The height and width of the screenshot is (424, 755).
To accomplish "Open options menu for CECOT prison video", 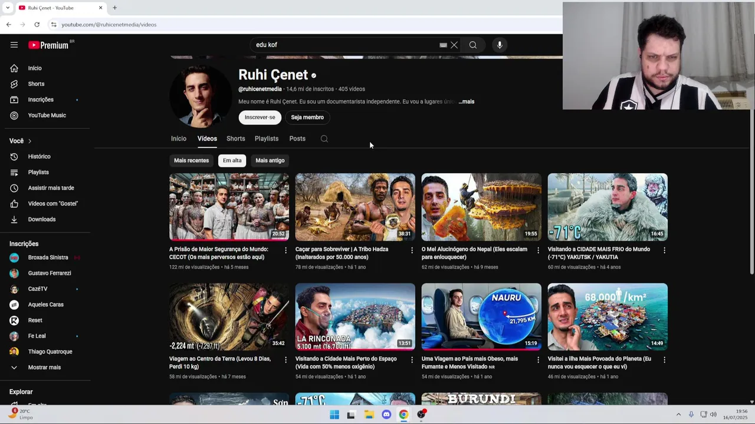I will click(286, 250).
